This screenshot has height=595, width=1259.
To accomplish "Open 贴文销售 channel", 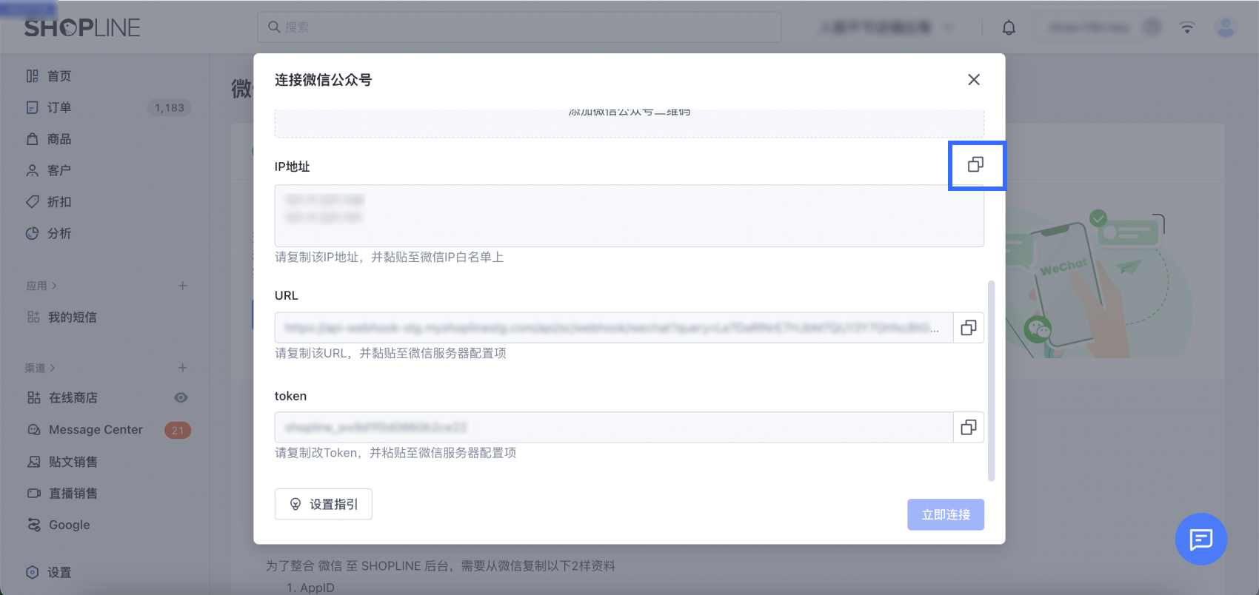I will 73,462.
